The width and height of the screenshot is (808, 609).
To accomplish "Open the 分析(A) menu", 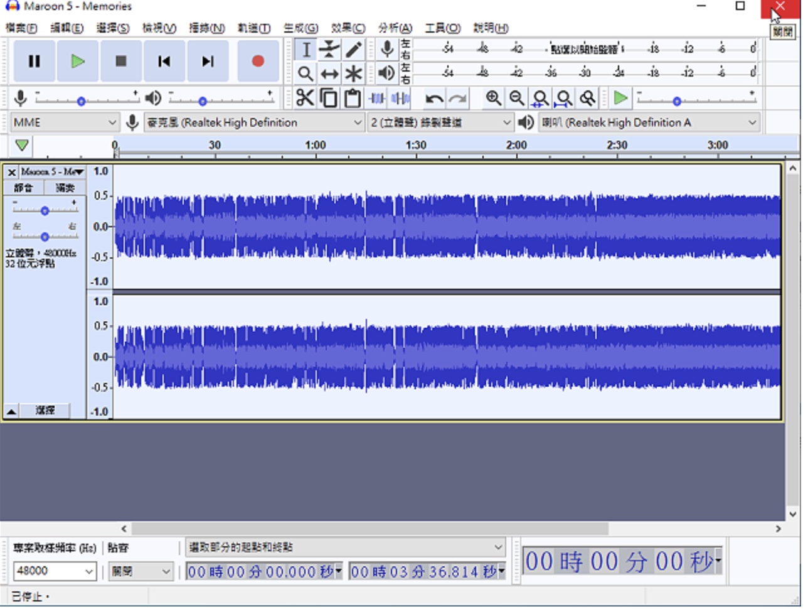I will (x=395, y=28).
